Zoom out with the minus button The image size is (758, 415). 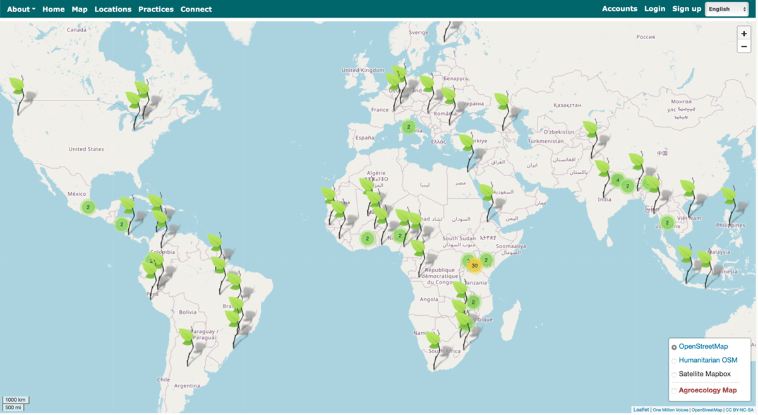743,46
